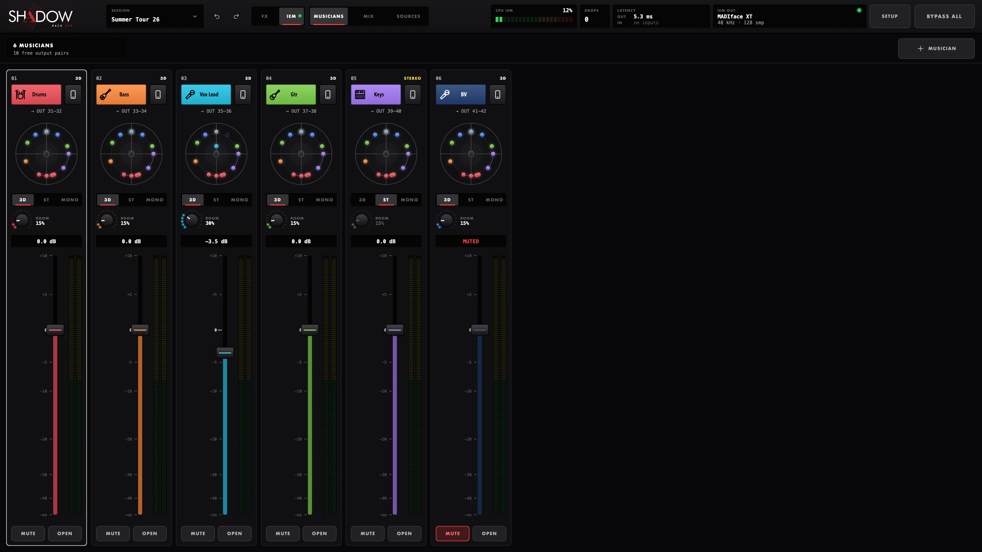Click the guitar icon on Gtr
This screenshot has height=552, width=982.
point(275,95)
